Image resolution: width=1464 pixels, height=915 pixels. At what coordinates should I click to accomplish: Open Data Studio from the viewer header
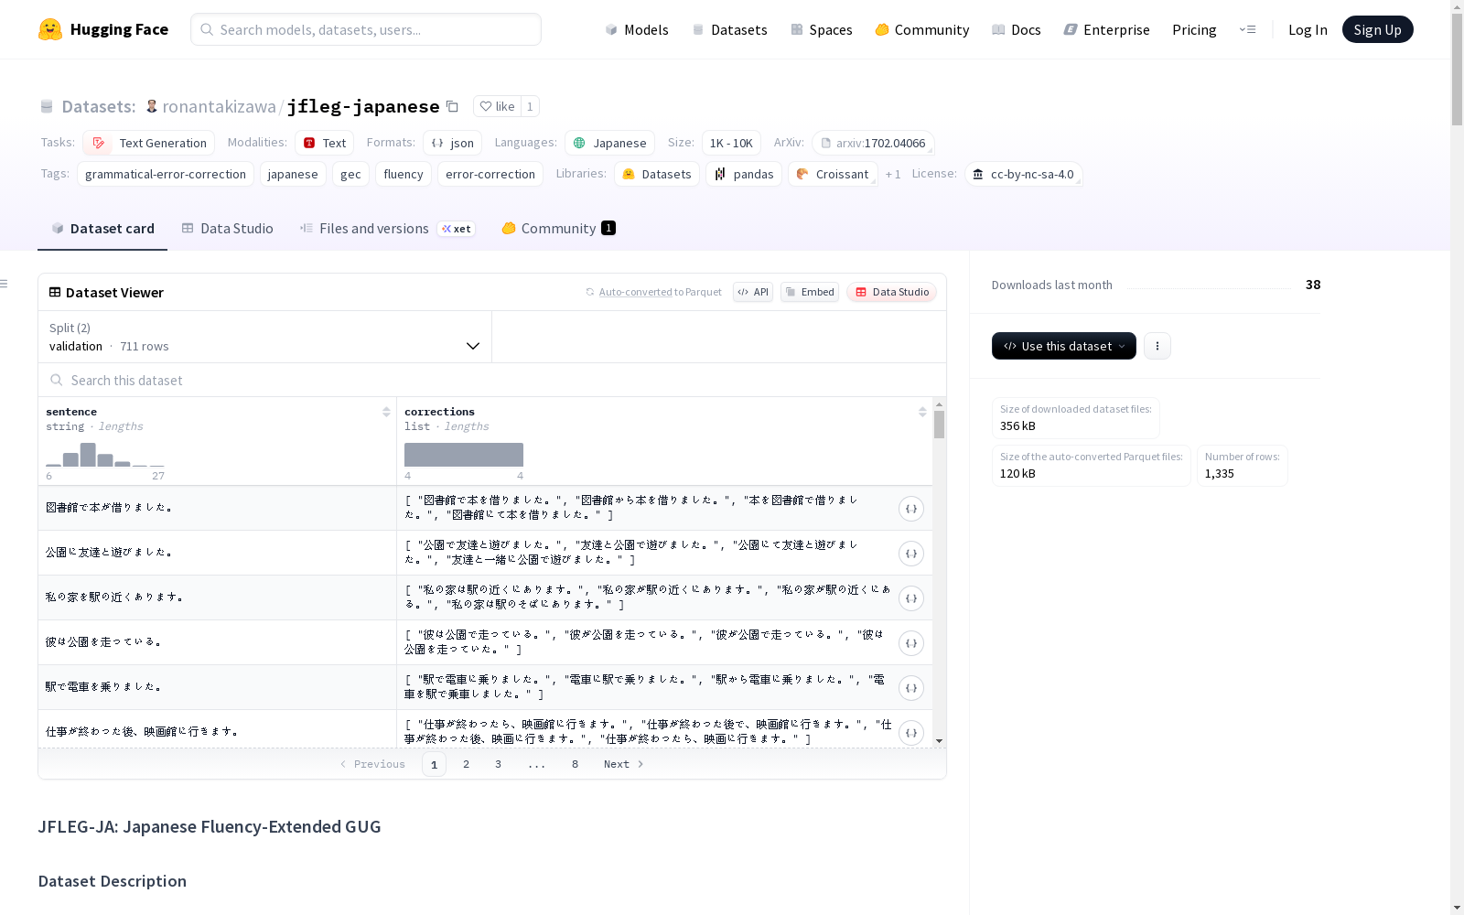891,292
